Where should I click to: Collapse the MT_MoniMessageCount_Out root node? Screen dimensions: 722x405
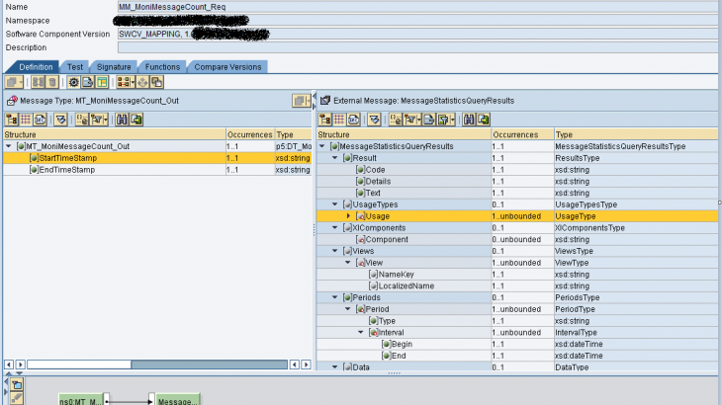pyautogui.click(x=10, y=146)
